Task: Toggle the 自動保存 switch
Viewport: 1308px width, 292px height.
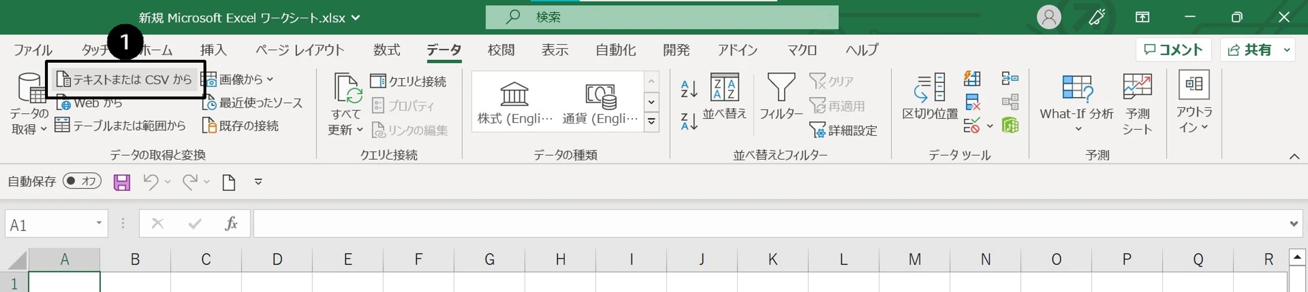Action: [82, 181]
